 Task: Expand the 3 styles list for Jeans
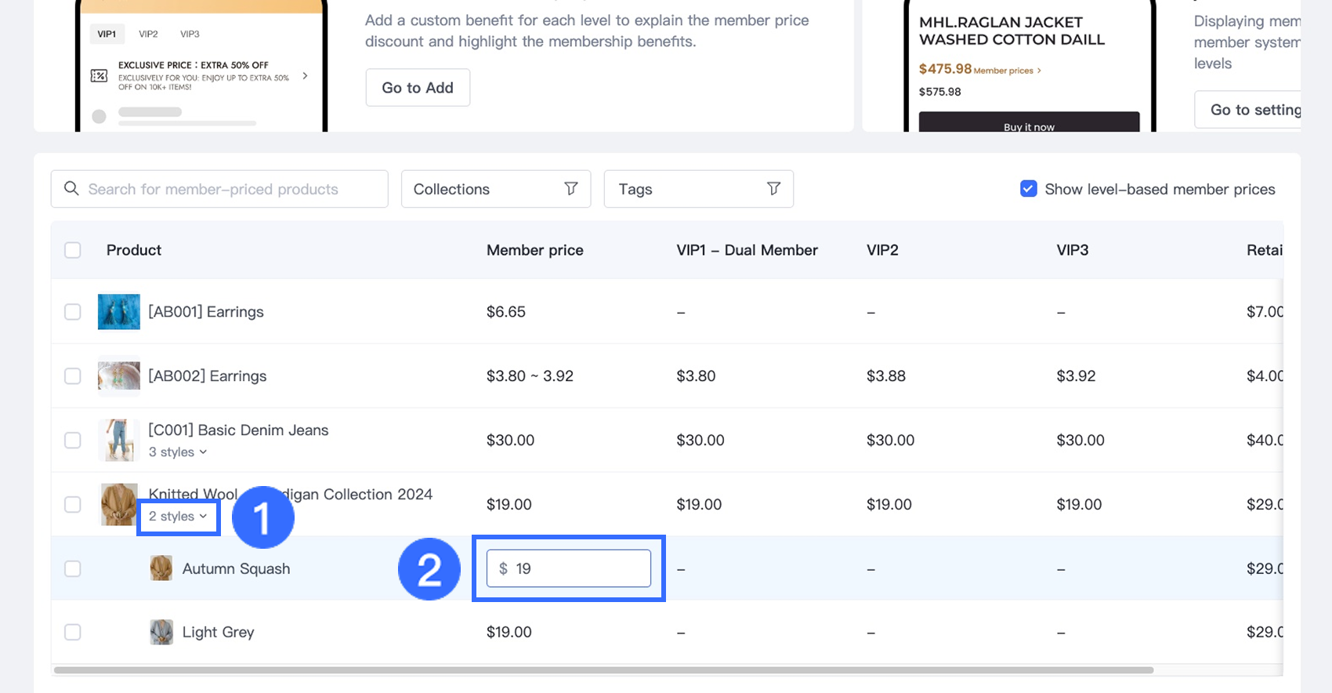[178, 452]
